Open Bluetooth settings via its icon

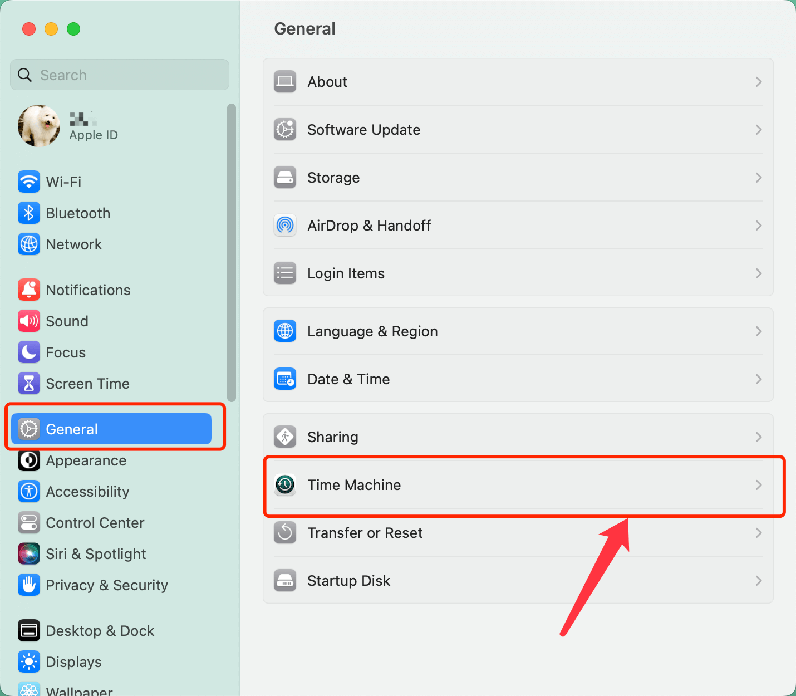[29, 213]
